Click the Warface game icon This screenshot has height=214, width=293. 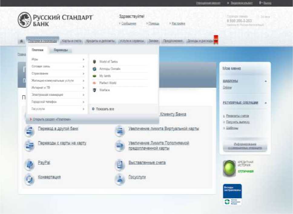94,90
